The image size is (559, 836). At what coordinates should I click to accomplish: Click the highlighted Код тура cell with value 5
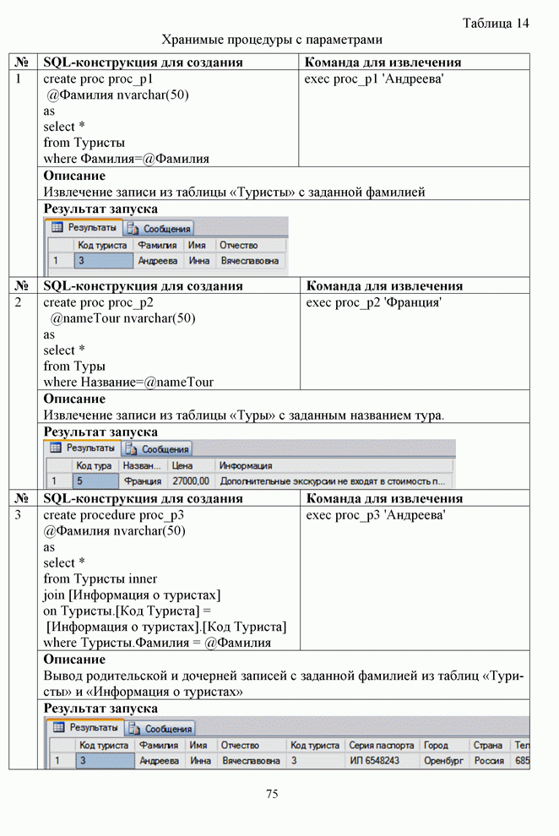pyautogui.click(x=95, y=481)
